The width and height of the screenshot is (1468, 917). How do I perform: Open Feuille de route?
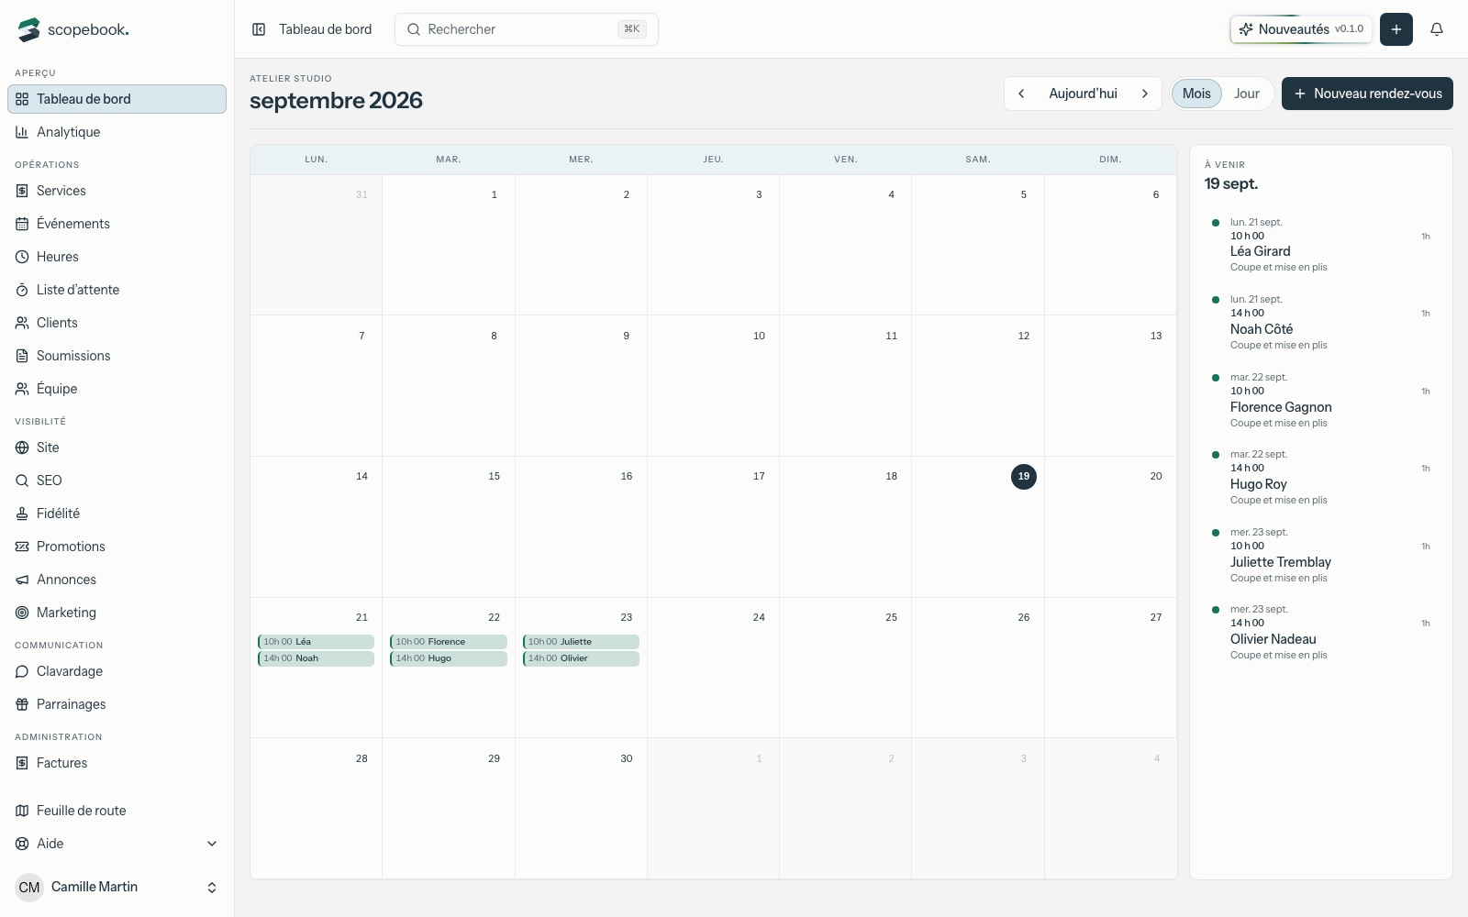click(x=117, y=811)
